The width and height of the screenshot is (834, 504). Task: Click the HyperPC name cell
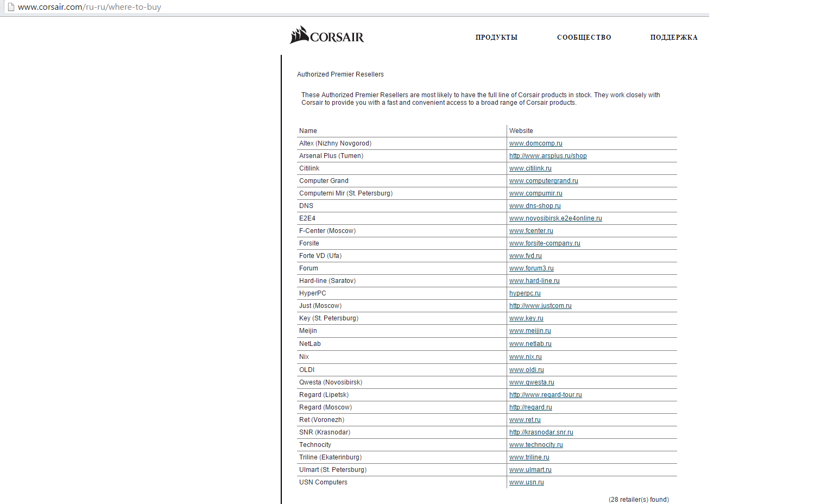402,293
